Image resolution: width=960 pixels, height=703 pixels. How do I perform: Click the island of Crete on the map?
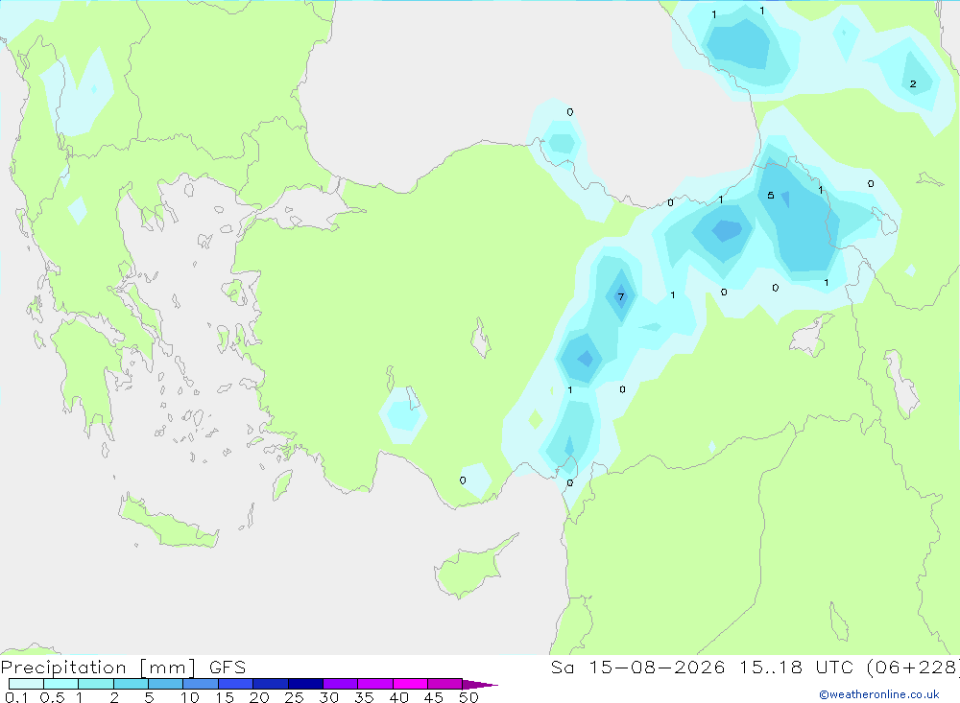168,522
